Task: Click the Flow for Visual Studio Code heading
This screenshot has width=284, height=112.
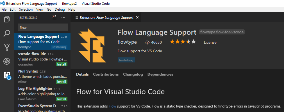Action: pos(120,92)
